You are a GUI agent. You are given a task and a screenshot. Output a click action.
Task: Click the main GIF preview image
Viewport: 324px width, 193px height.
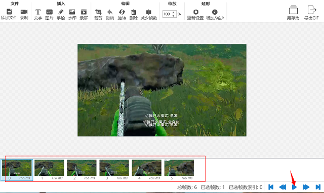(x=162, y=90)
